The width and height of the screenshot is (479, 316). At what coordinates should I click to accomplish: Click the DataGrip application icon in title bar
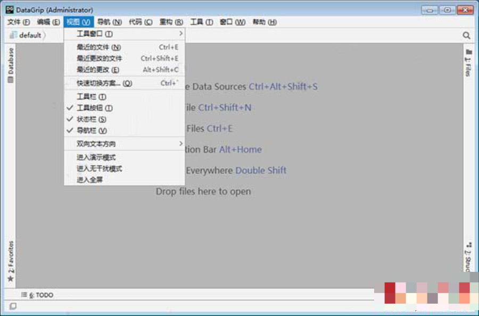[10, 10]
